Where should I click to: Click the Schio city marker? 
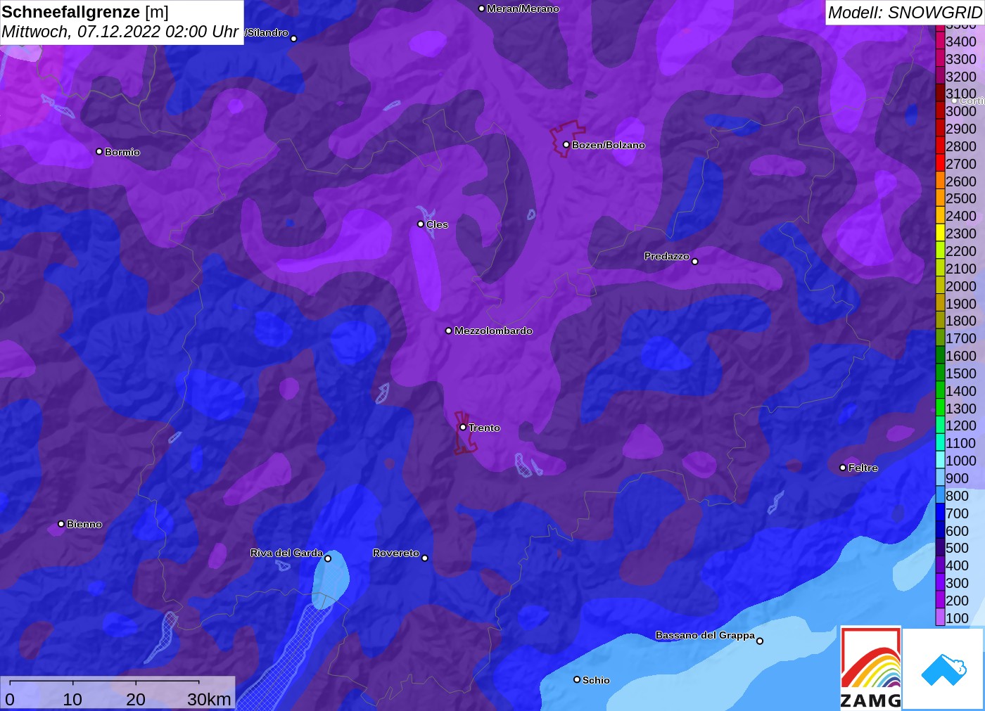click(x=577, y=680)
